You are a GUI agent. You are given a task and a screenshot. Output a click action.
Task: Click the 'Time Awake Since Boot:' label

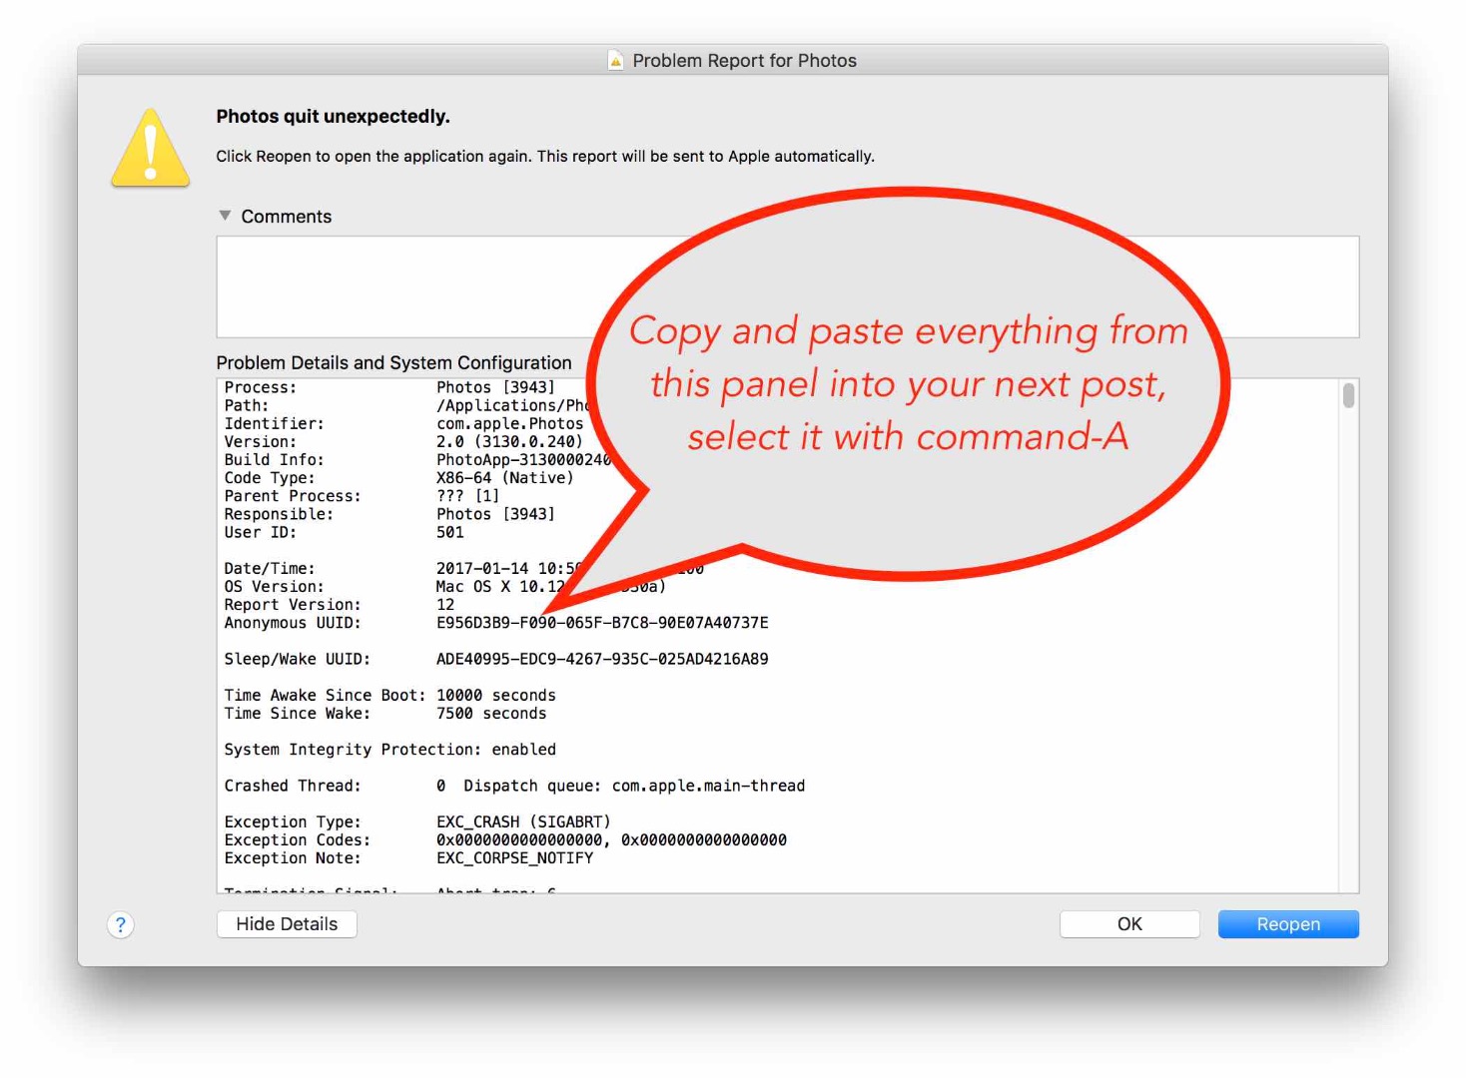[325, 696]
